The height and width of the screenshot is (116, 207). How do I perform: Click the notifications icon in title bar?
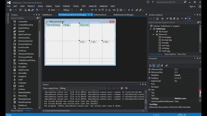(148, 2)
